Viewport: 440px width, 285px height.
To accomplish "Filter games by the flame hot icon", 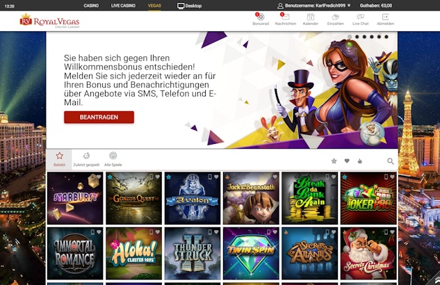I will pyautogui.click(x=360, y=161).
